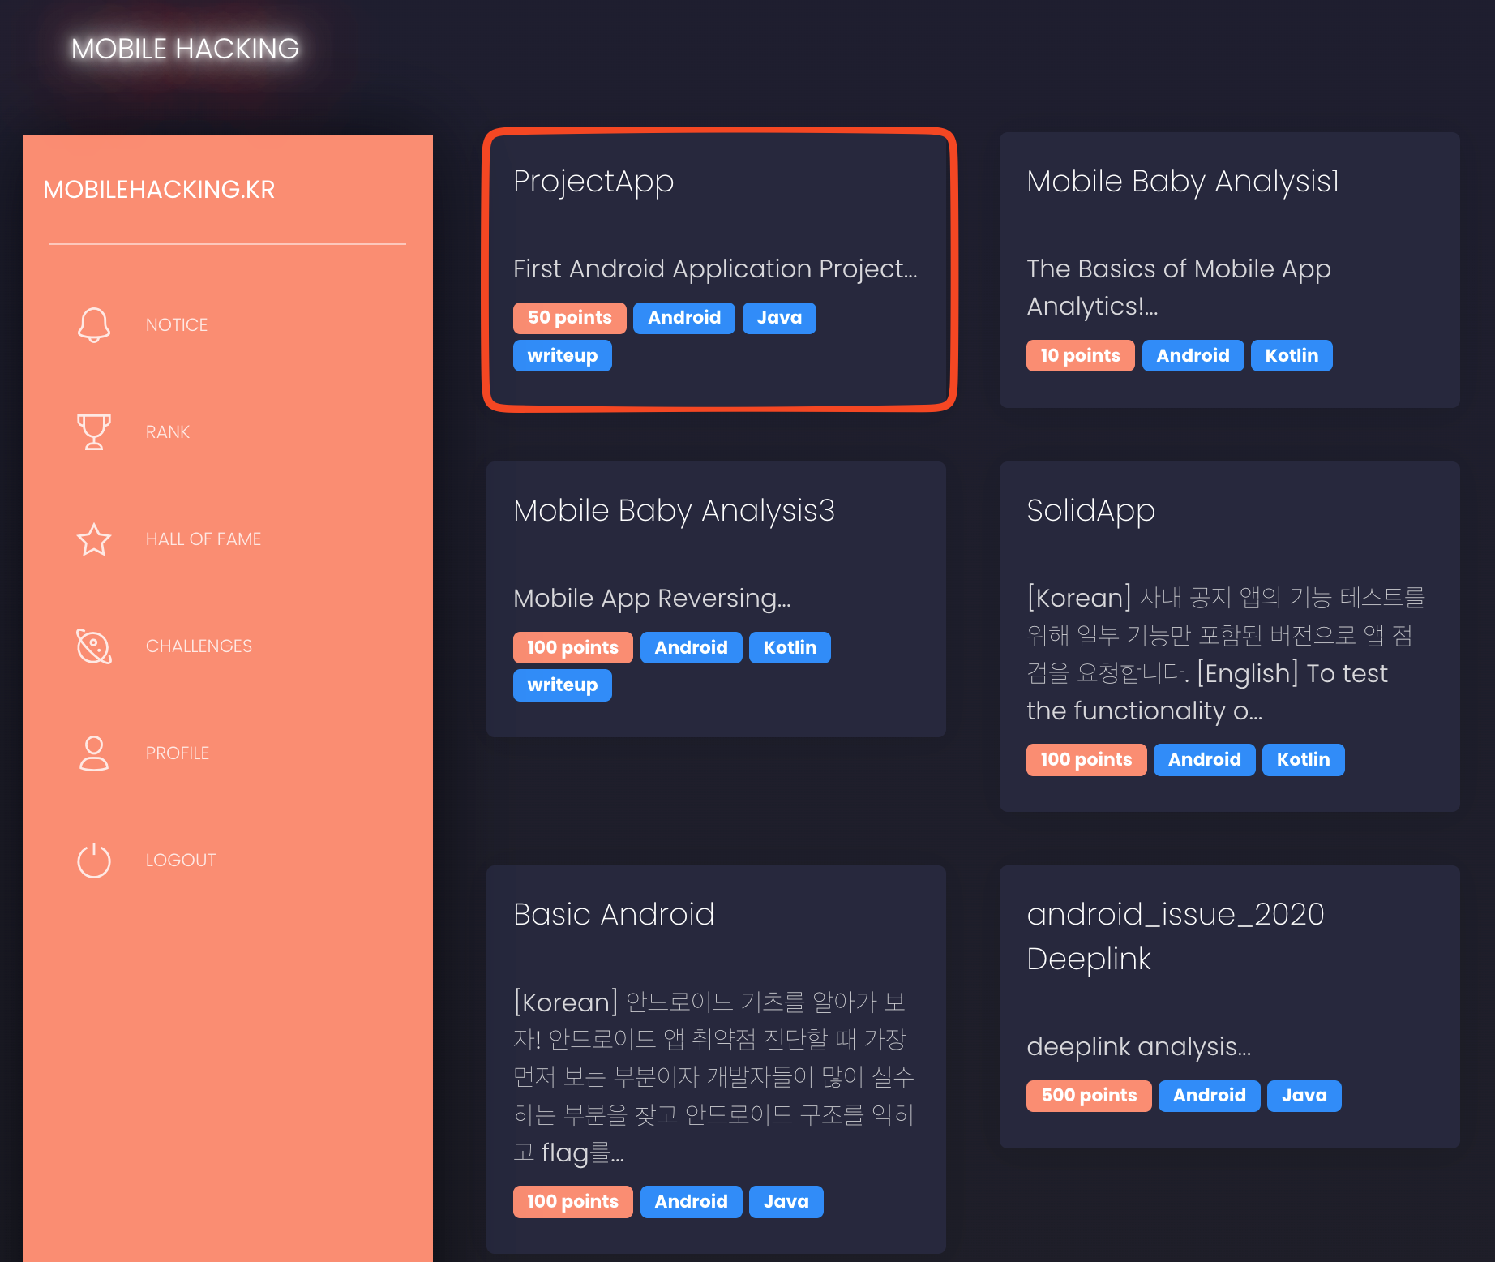Open the SolidApp challenge
This screenshot has height=1262, width=1495.
1090,511
